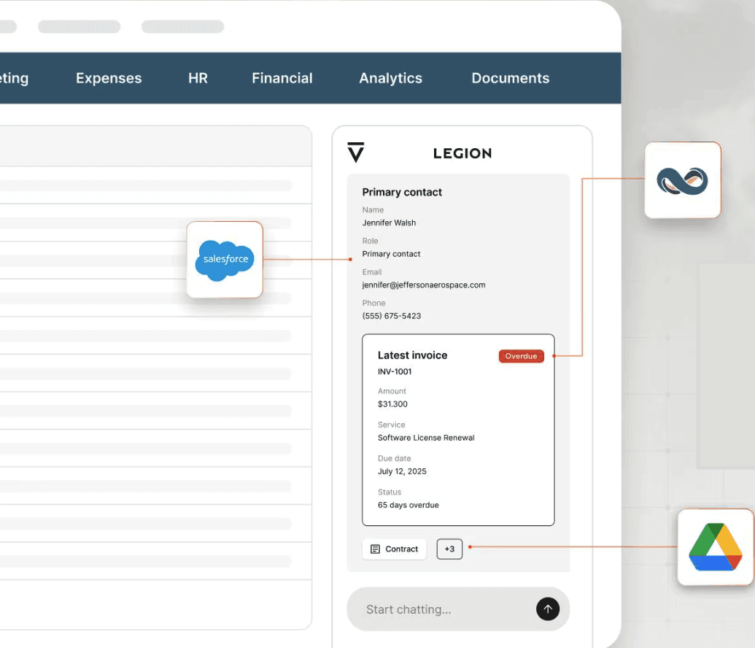Viewport: 755px width, 648px height.
Task: Click the Primary contact section heading
Action: pos(402,192)
